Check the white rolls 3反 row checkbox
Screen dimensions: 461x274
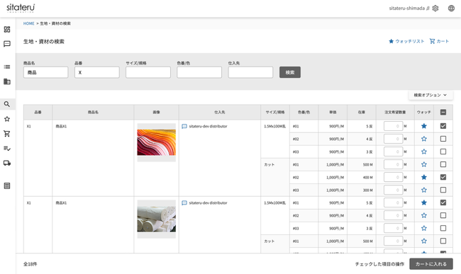click(x=443, y=228)
